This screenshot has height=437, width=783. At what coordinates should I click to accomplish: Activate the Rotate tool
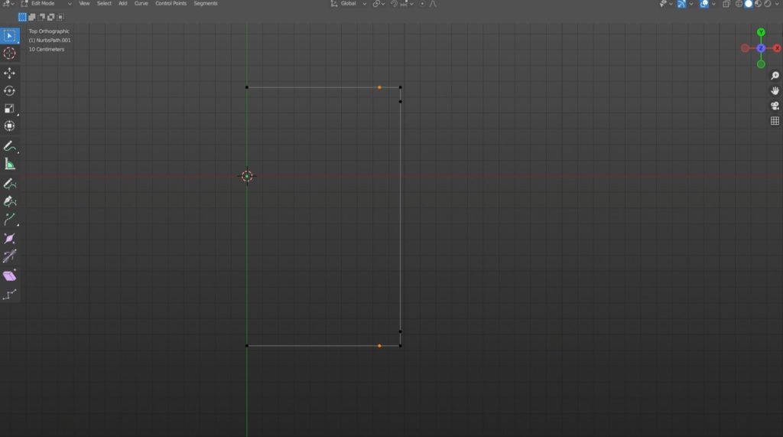point(9,90)
